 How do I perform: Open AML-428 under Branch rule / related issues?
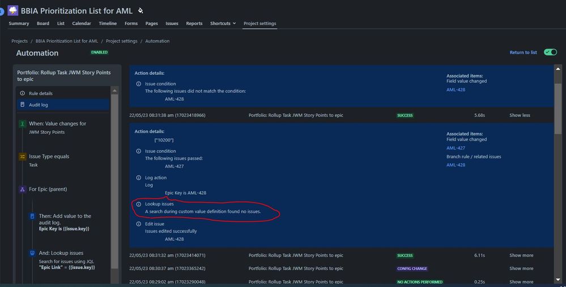click(x=456, y=165)
